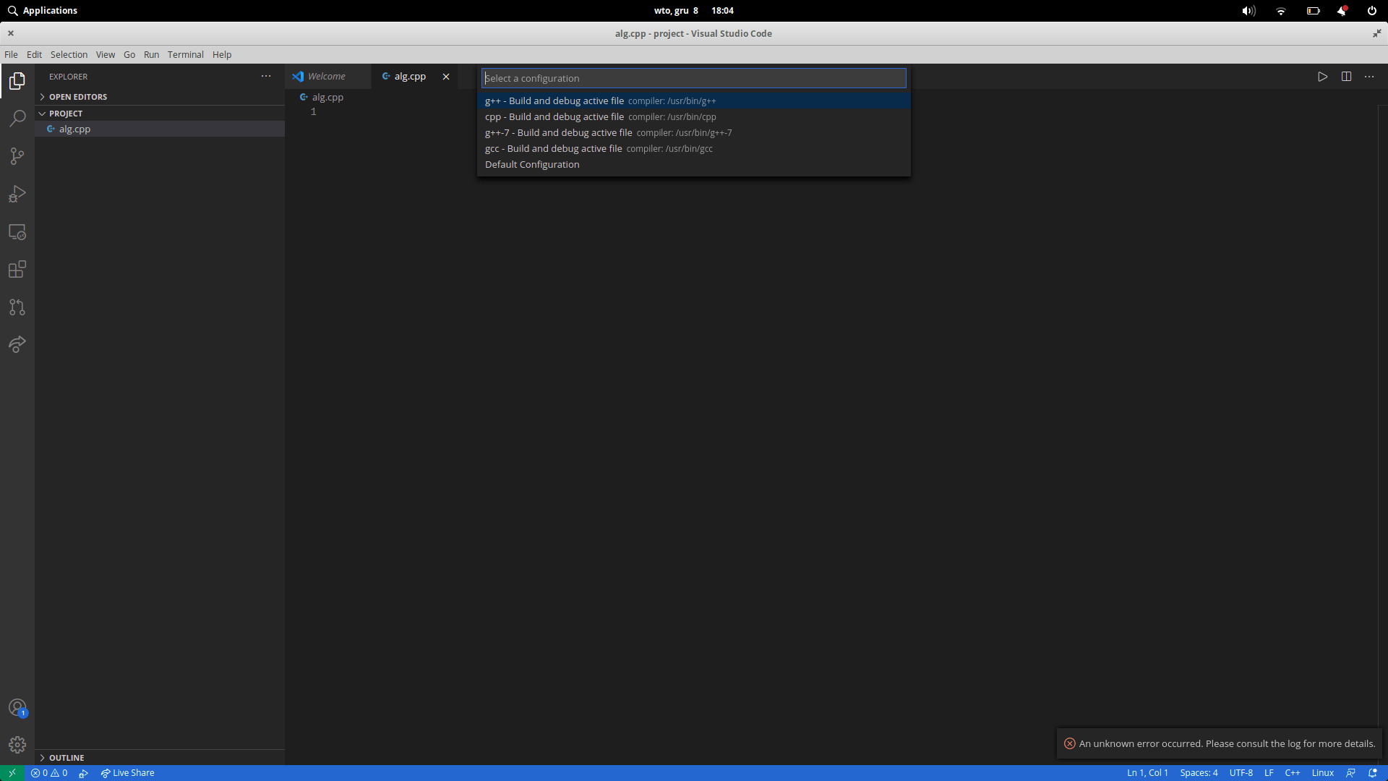
Task: Select g++ Build and debug active file
Action: click(x=693, y=101)
